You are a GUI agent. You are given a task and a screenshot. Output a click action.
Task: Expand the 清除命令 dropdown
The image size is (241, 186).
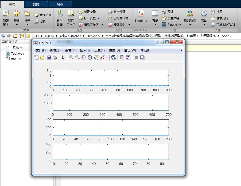click(x=129, y=25)
